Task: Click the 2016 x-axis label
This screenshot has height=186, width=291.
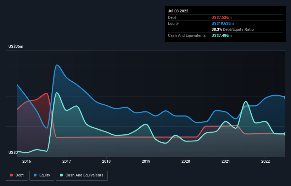Action: 27,161
